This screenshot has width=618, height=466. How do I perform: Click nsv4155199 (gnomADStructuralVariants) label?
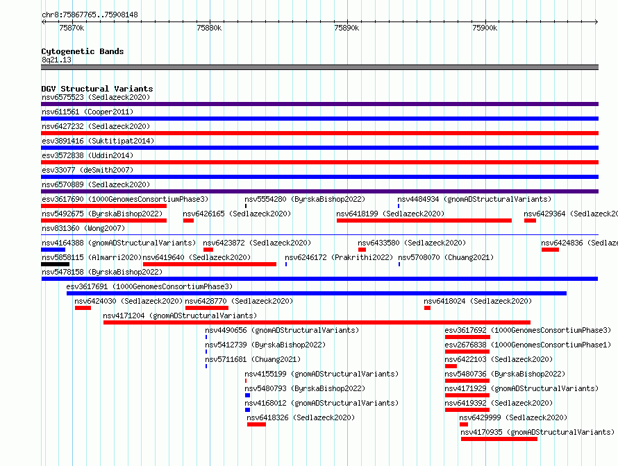click(321, 374)
